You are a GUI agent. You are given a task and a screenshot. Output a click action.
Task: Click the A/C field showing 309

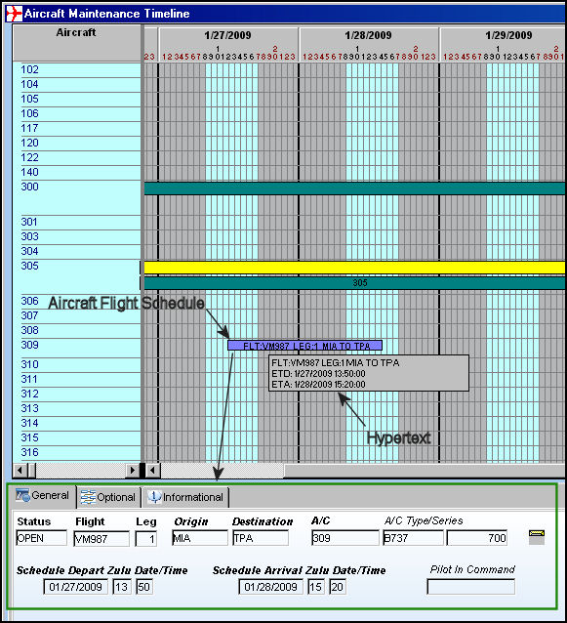(x=345, y=538)
